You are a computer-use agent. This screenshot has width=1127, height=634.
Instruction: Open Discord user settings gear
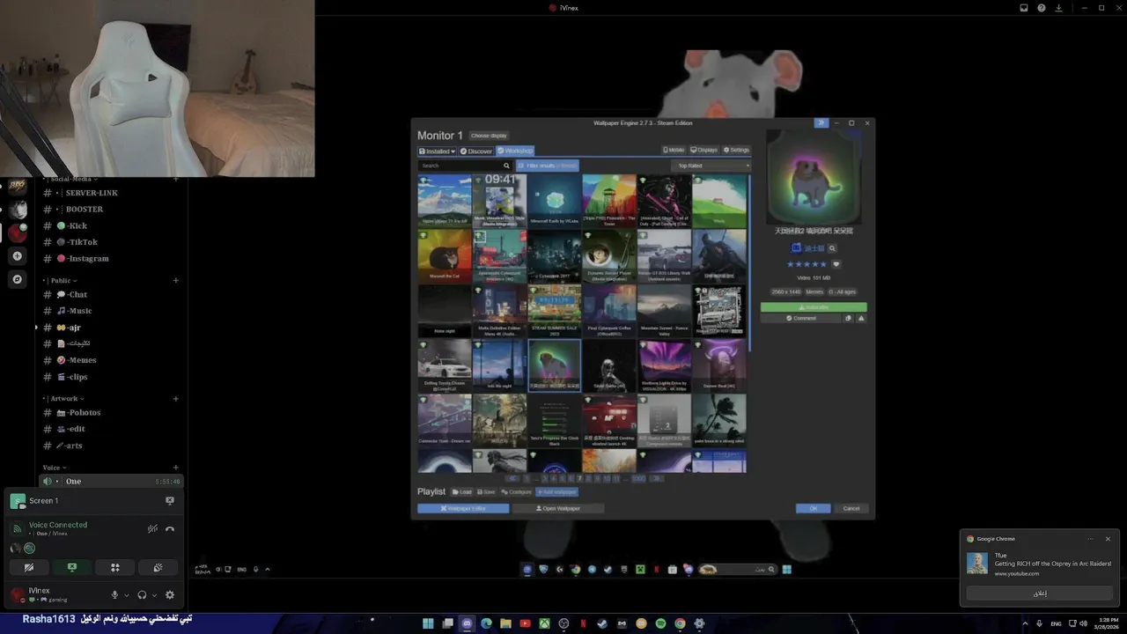tap(170, 595)
